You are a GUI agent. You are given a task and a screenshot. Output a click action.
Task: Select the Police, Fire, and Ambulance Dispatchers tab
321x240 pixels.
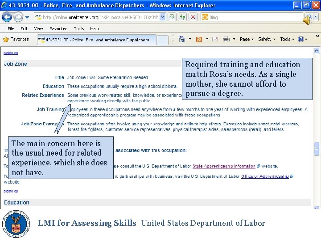[97, 40]
